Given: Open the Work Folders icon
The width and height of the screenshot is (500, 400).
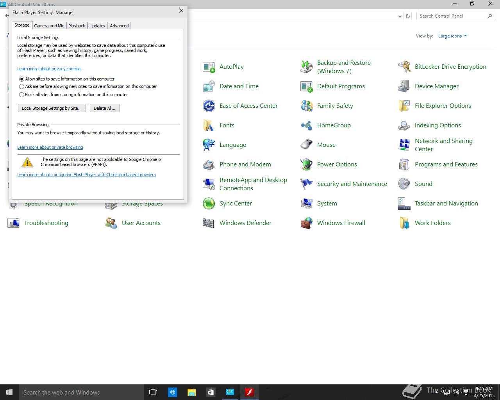Looking at the screenshot, I should tap(404, 223).
